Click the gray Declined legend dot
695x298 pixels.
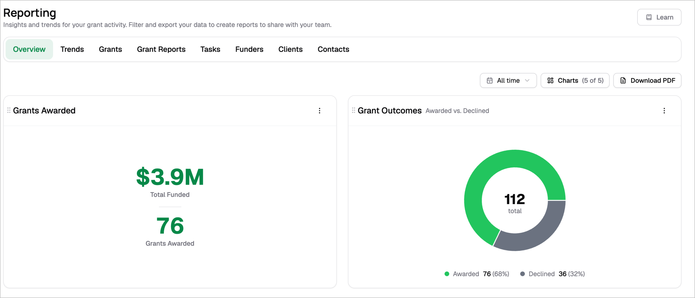click(522, 274)
